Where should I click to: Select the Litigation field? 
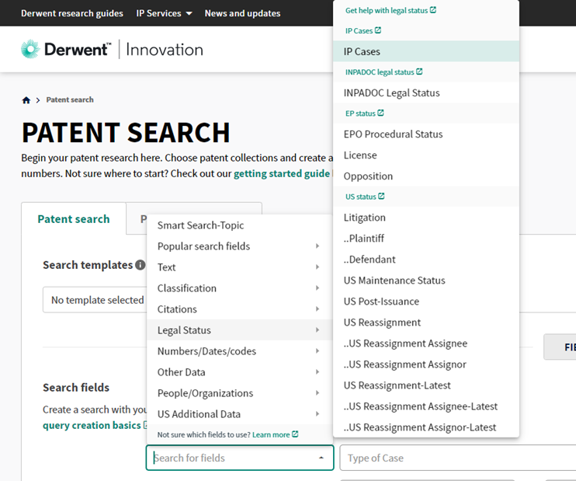pos(426,218)
